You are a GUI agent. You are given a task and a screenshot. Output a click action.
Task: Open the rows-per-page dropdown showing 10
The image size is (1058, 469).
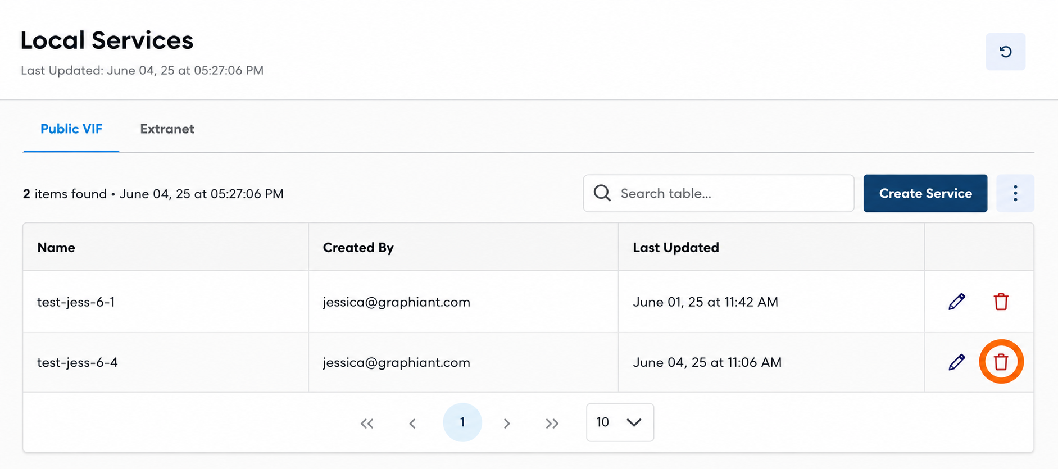(x=620, y=422)
